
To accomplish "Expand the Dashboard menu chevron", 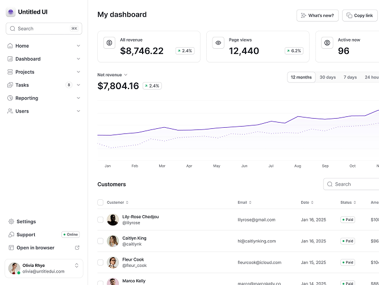I will point(78,58).
